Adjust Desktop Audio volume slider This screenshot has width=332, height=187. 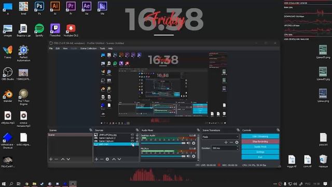point(163,143)
